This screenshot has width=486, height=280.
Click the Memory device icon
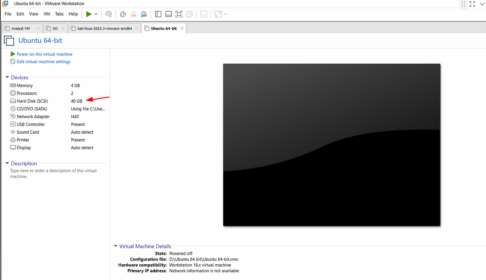pos(13,85)
